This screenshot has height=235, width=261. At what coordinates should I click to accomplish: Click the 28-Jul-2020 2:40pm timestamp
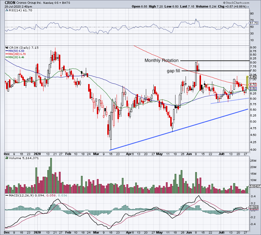tap(18, 7)
